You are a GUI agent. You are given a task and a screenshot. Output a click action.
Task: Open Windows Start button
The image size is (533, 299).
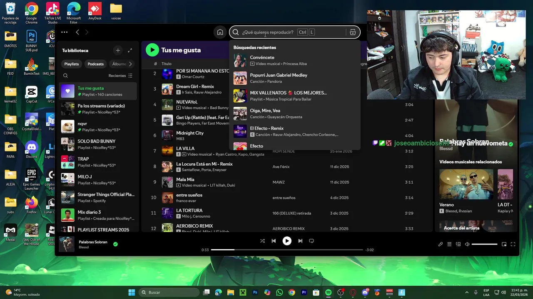pos(132,292)
